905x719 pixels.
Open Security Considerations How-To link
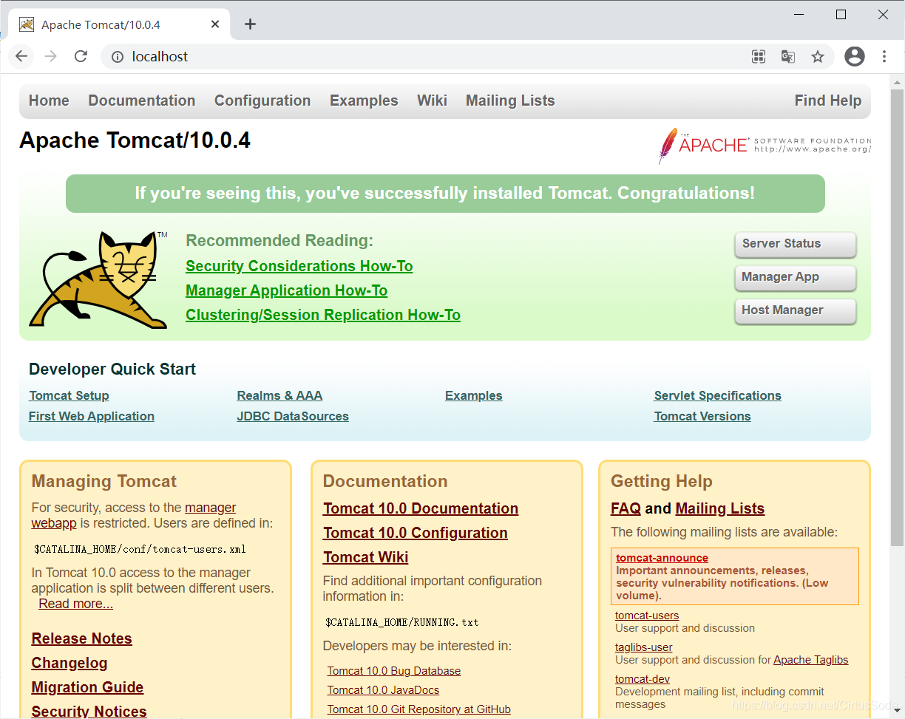299,266
